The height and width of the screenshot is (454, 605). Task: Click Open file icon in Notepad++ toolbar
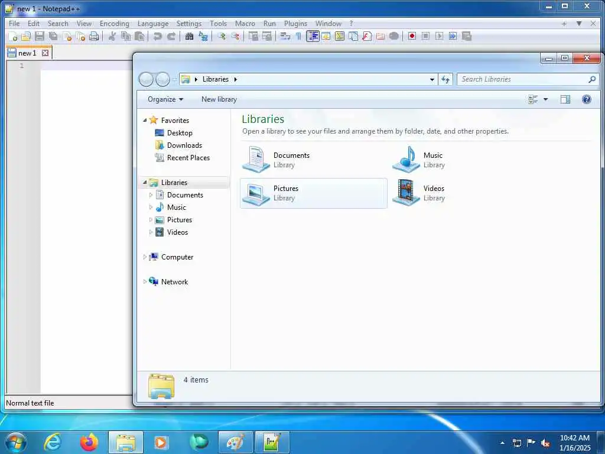(x=26, y=36)
